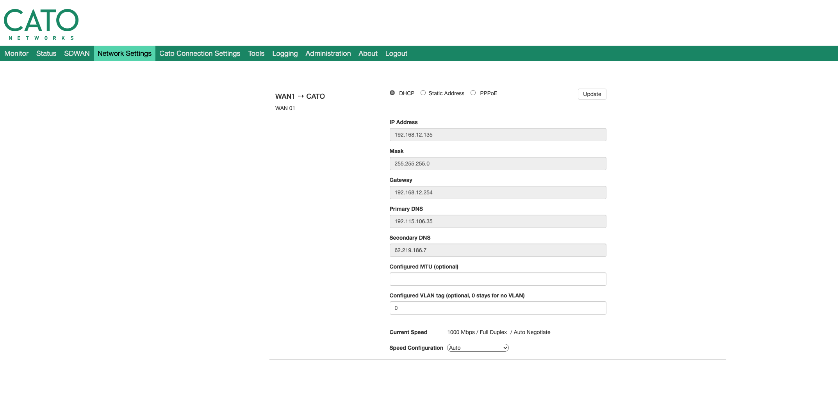Open Cato Connection Settings
The image size is (838, 411).
pyautogui.click(x=200, y=53)
